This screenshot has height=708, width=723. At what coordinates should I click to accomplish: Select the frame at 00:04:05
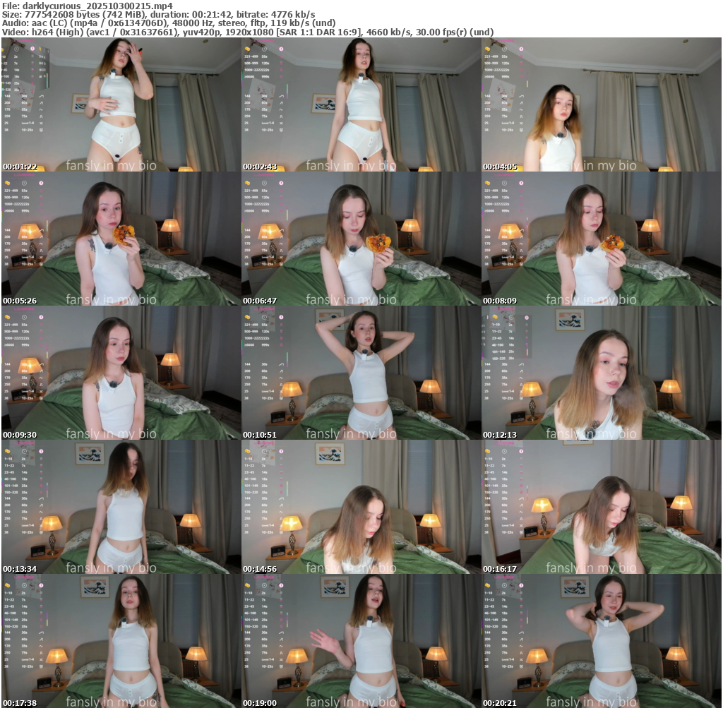click(x=602, y=104)
